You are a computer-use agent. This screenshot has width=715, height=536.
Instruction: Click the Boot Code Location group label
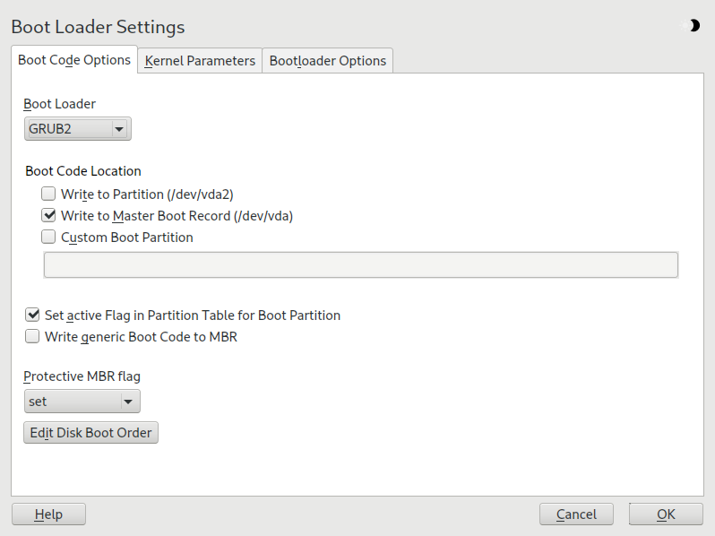83,171
